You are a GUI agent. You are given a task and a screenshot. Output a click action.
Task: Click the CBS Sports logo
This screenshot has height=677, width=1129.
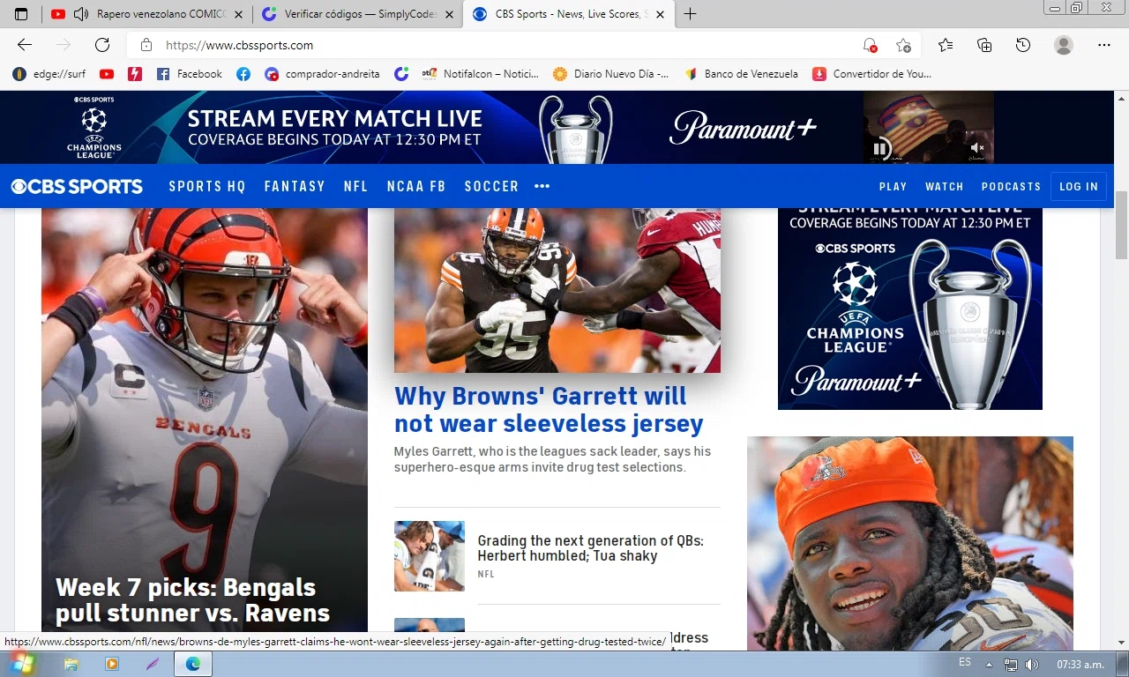point(77,186)
